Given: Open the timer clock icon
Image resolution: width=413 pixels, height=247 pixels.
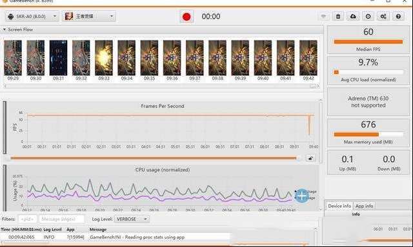Looking at the screenshot, I should tap(368, 17).
